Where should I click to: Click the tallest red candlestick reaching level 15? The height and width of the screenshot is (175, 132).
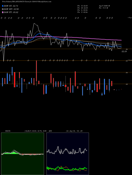(x=36, y=71)
